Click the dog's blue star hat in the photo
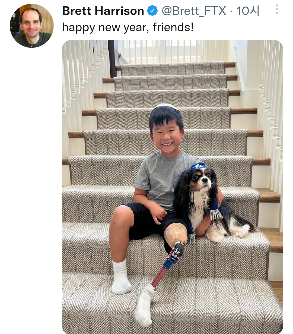 199,166
